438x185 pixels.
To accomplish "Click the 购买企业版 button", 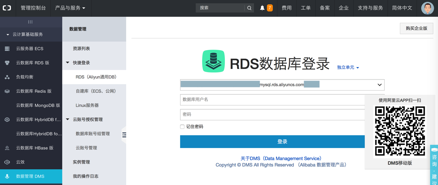I will pyautogui.click(x=416, y=28).
